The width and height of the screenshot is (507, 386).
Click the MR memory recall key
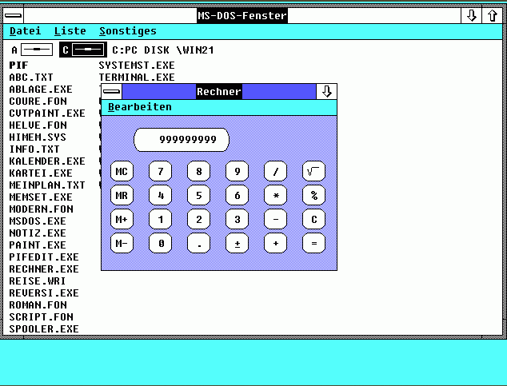tap(122, 195)
